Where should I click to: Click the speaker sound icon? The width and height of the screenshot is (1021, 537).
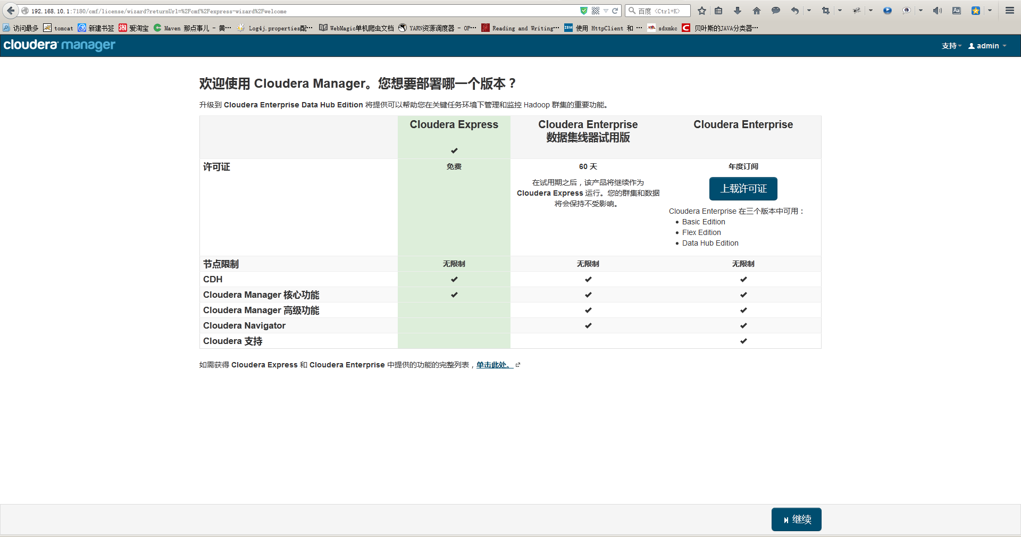(938, 11)
